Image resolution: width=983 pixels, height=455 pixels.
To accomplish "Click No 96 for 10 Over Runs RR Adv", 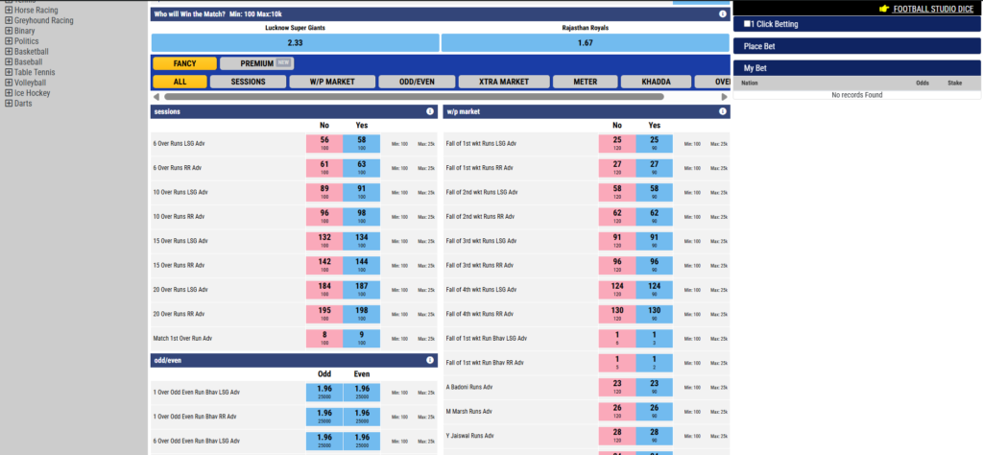I will click(324, 217).
